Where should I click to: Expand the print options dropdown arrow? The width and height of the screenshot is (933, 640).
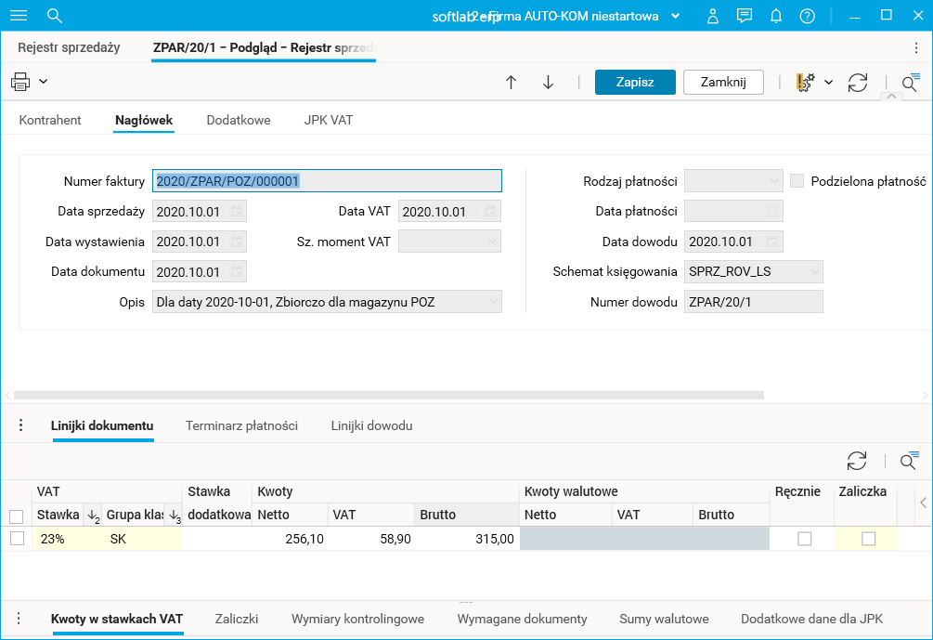pyautogui.click(x=44, y=82)
